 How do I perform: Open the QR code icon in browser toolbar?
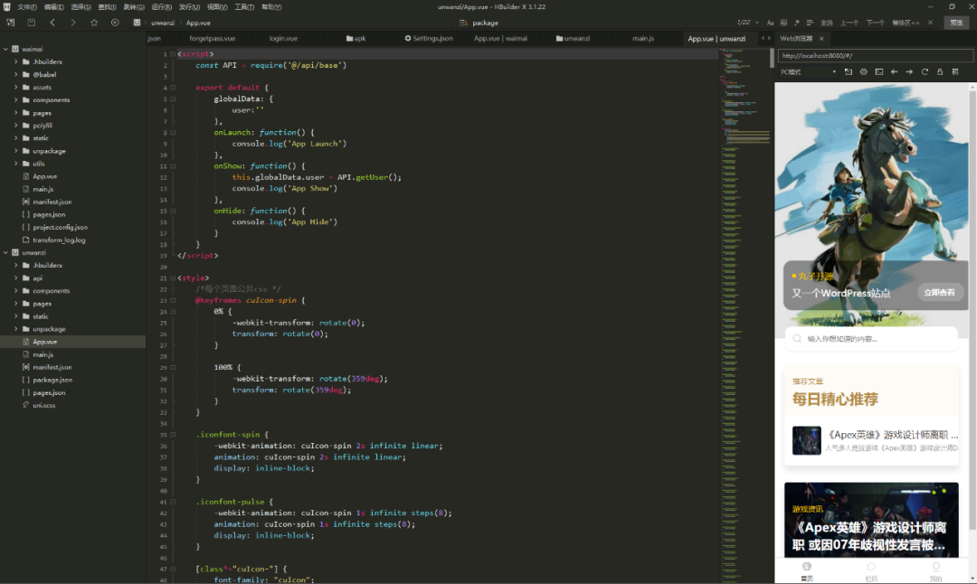click(956, 71)
